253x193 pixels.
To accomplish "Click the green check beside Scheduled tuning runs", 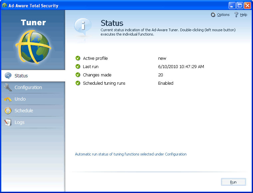I will click(x=78, y=83).
